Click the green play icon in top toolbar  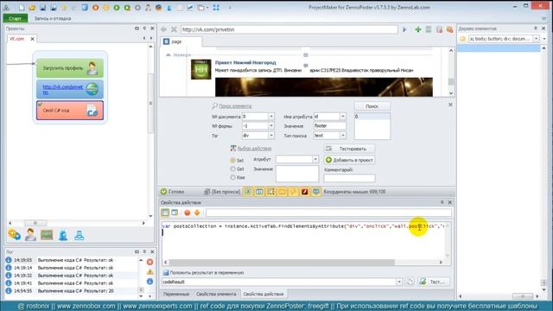coord(117,8)
